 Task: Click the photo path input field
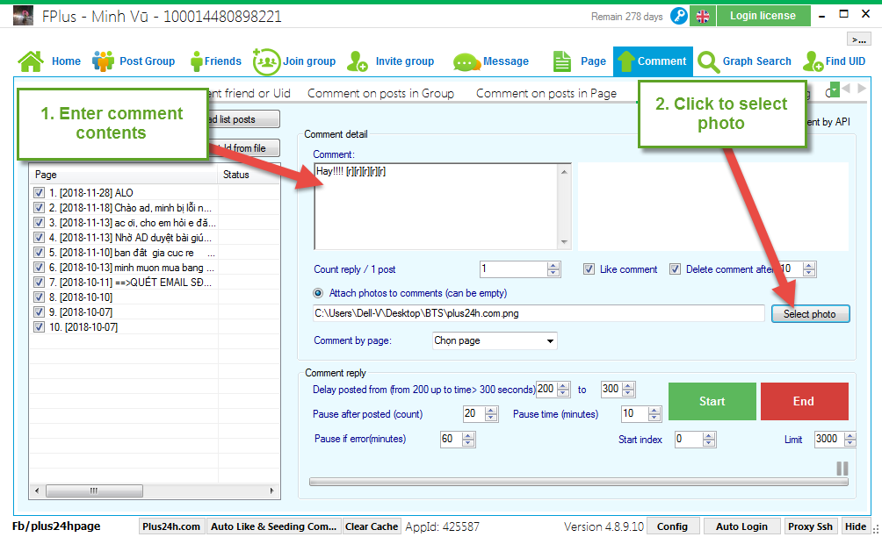point(539,313)
